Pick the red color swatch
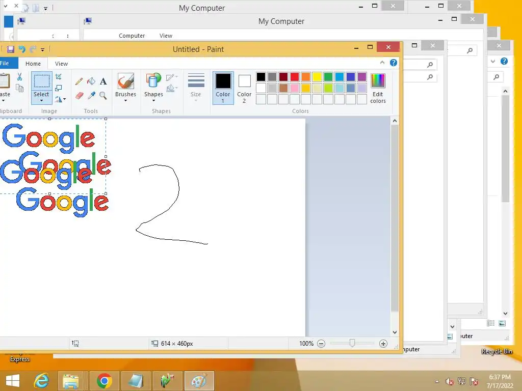 coord(295,77)
